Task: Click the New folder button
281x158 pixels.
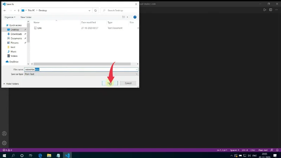Action: (x=26, y=17)
